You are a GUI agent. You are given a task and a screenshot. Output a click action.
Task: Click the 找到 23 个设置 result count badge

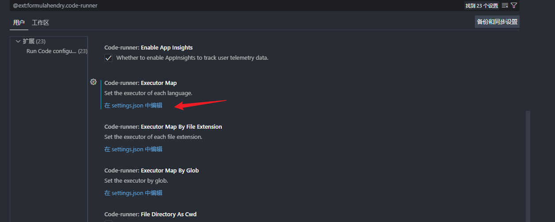(x=482, y=6)
